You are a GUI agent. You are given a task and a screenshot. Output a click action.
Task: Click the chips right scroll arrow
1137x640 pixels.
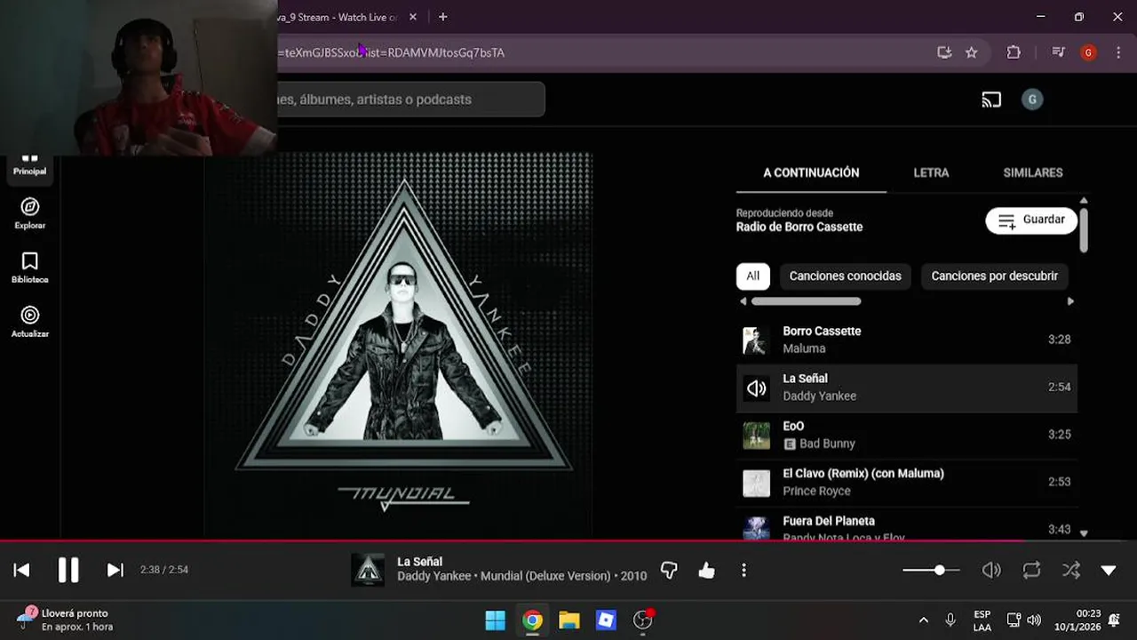1070,301
